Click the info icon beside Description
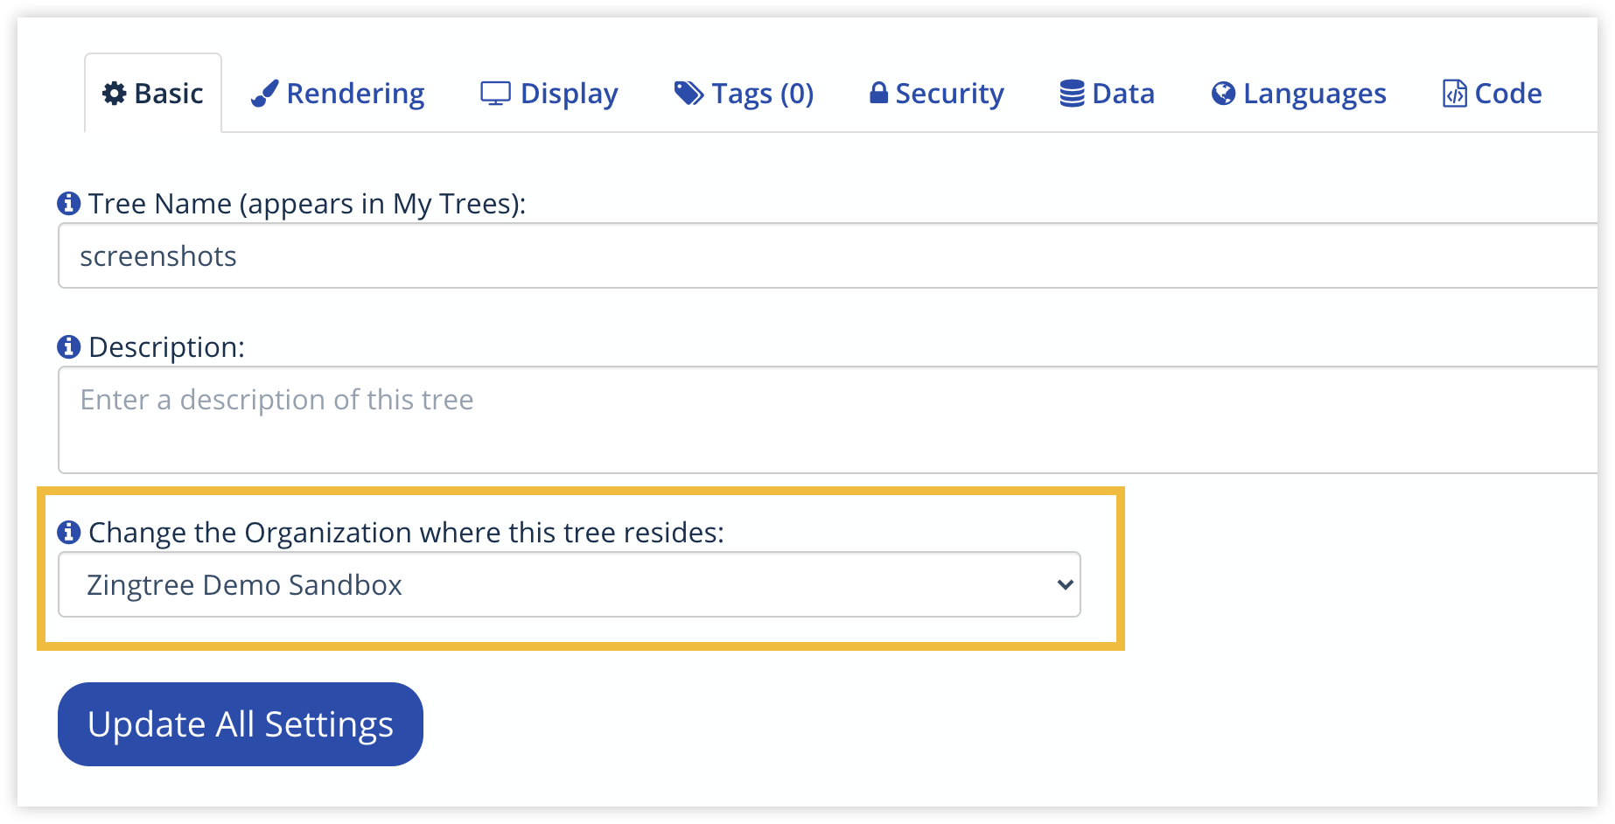Image resolution: width=1615 pixels, height=824 pixels. (x=66, y=346)
